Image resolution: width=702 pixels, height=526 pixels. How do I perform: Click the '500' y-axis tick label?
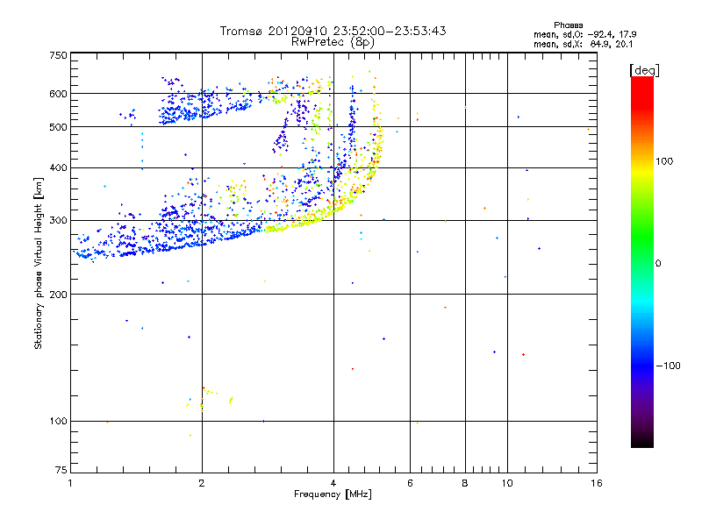pyautogui.click(x=58, y=127)
